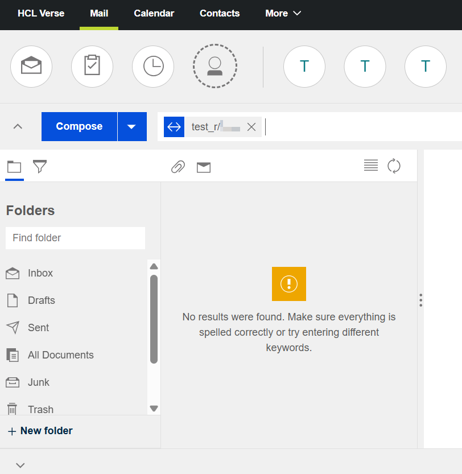Switch to the Calendar tab

pyautogui.click(x=154, y=13)
